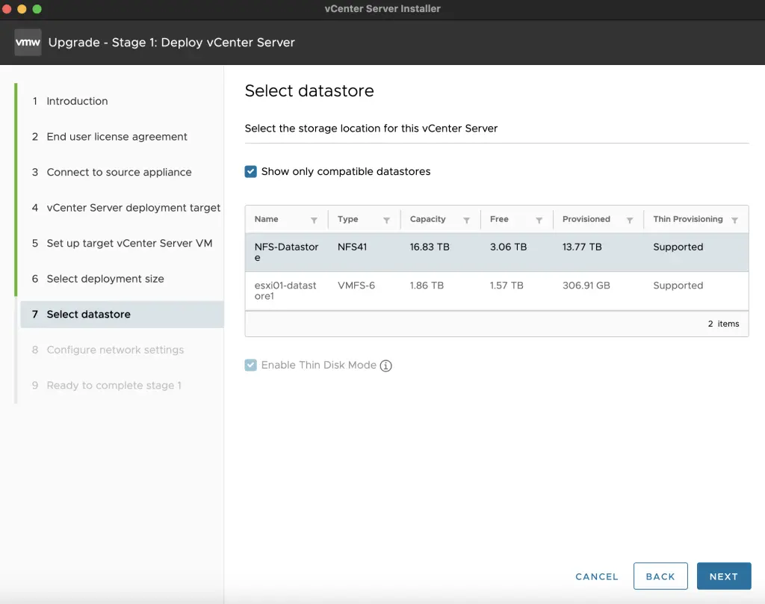The height and width of the screenshot is (604, 765).
Task: Open the Type column filter dropdown
Action: (386, 219)
